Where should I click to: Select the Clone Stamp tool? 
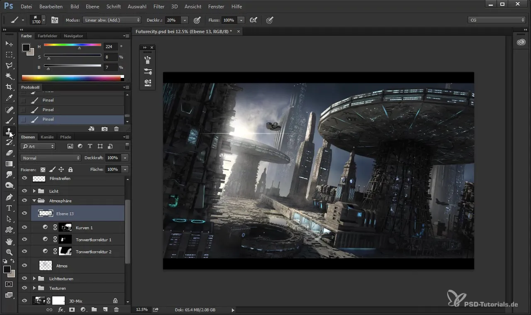(9, 131)
